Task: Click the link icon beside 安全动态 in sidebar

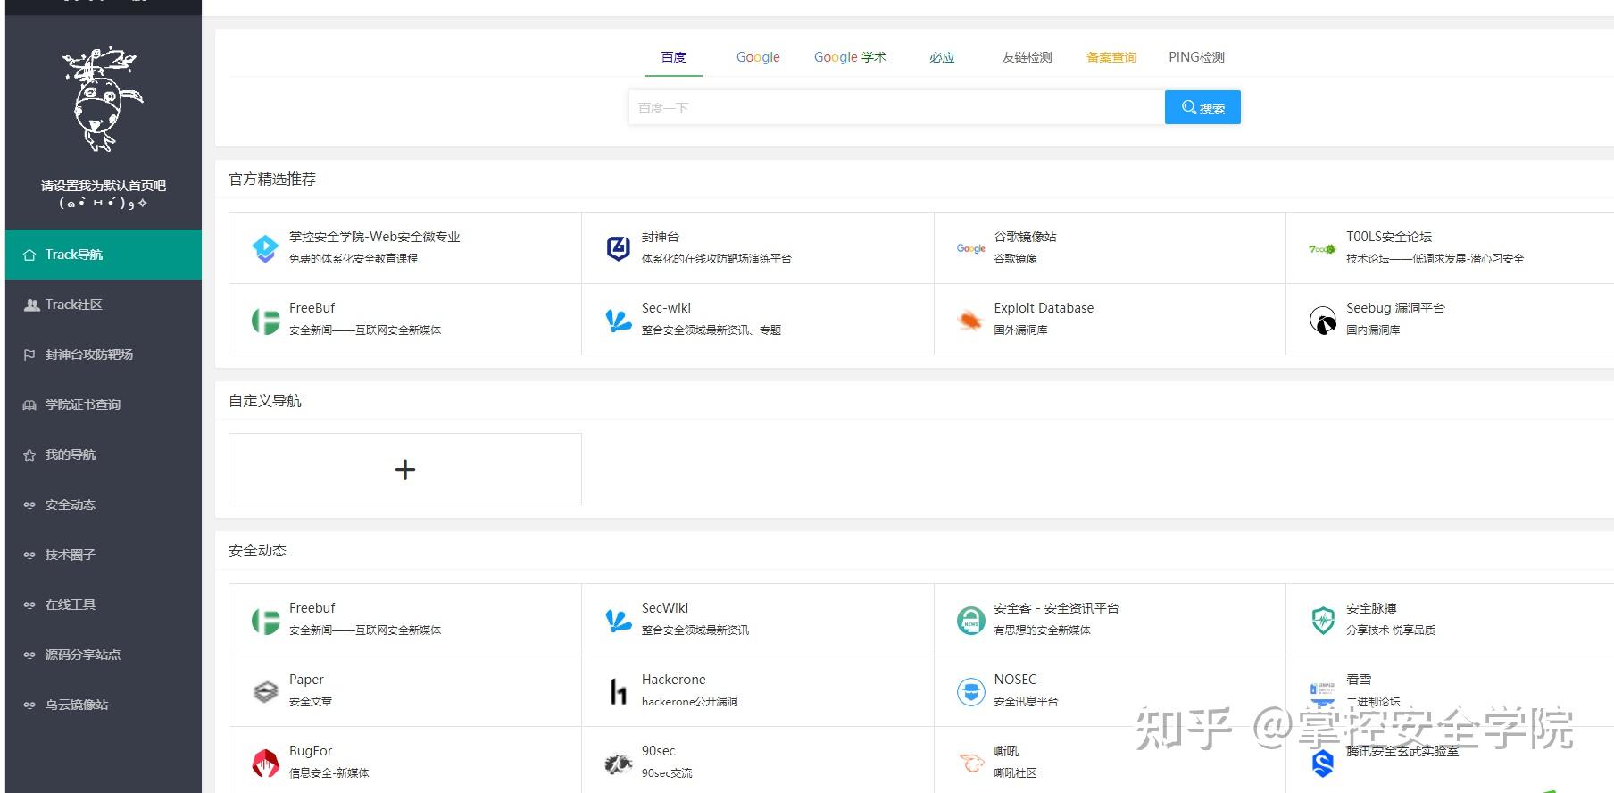Action: click(x=29, y=505)
